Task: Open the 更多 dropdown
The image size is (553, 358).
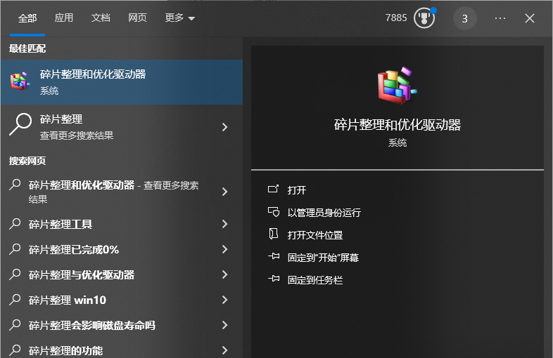Action: [180, 18]
